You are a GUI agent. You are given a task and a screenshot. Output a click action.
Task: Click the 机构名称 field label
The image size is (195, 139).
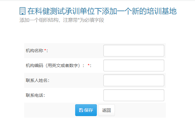coord(34,51)
